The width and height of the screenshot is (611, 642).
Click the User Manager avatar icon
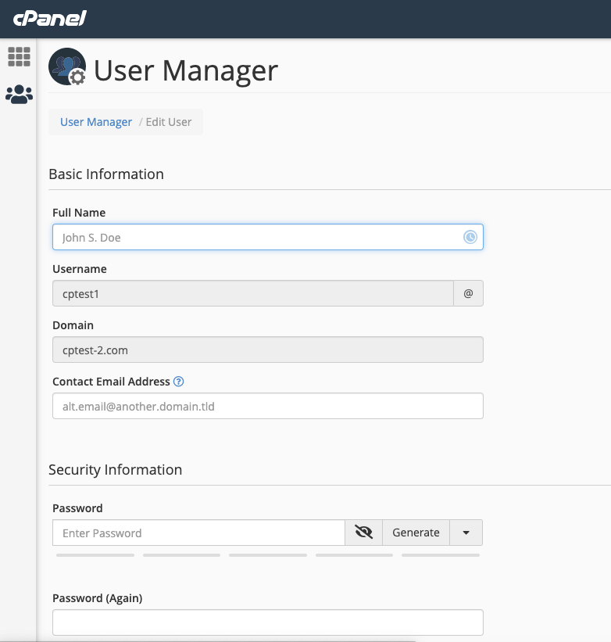click(x=67, y=66)
